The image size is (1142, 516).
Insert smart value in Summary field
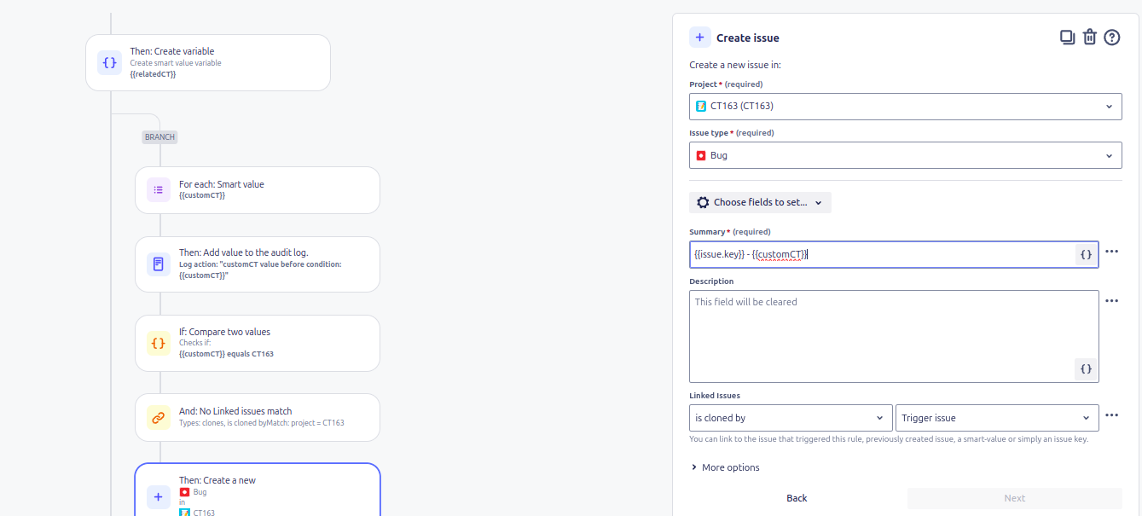[1085, 254]
